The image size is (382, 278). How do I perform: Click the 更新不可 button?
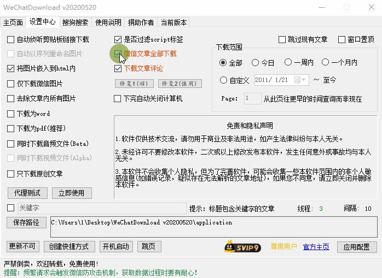point(22,247)
